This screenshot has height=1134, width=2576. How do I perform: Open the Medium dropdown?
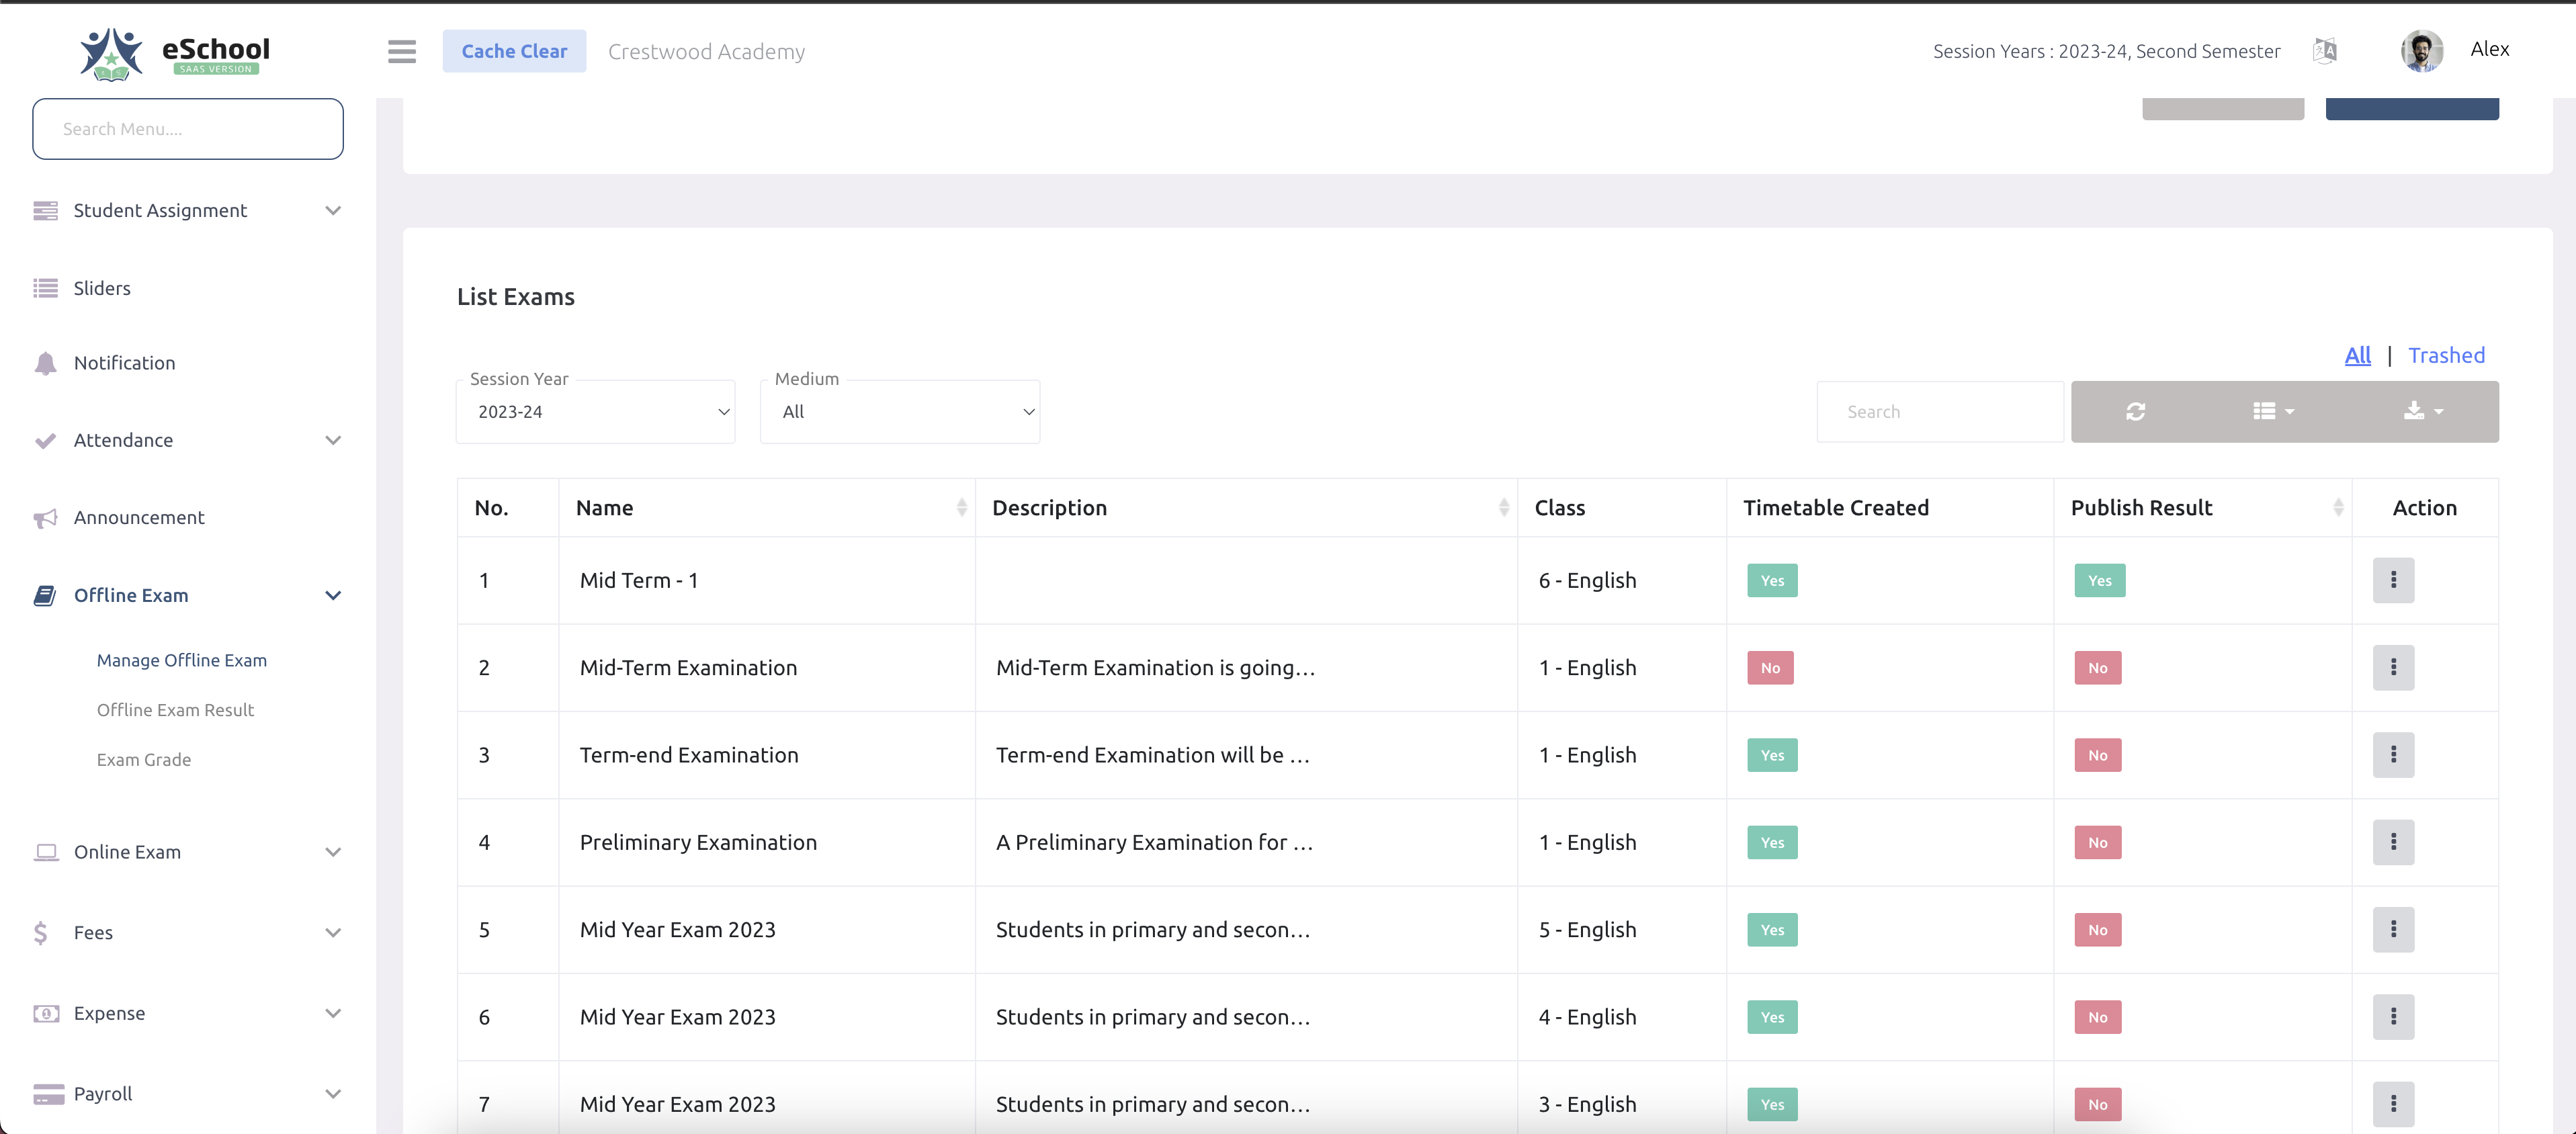[899, 411]
